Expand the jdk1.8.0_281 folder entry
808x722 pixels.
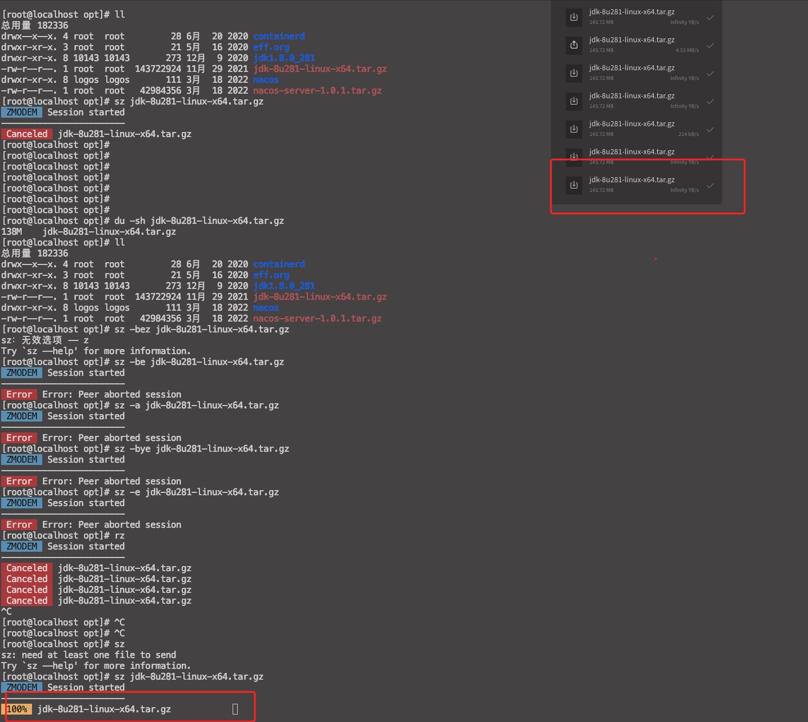pyautogui.click(x=283, y=58)
